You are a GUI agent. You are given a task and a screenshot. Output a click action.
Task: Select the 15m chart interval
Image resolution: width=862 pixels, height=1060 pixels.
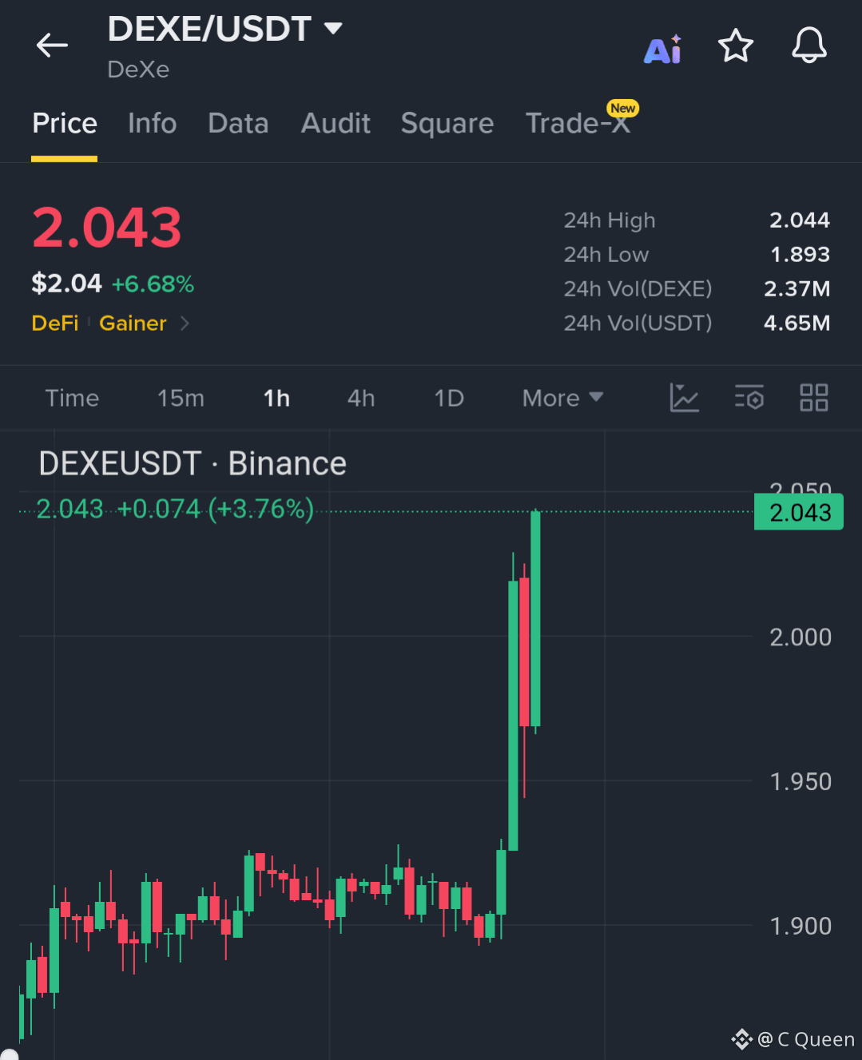pyautogui.click(x=181, y=398)
